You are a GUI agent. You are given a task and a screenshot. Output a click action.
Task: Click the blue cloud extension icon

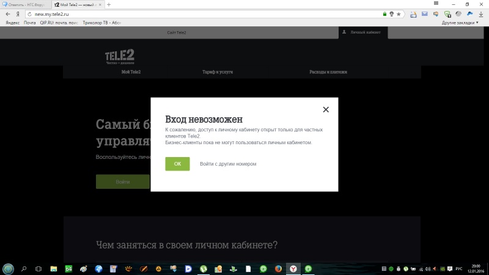pyautogui.click(x=469, y=13)
